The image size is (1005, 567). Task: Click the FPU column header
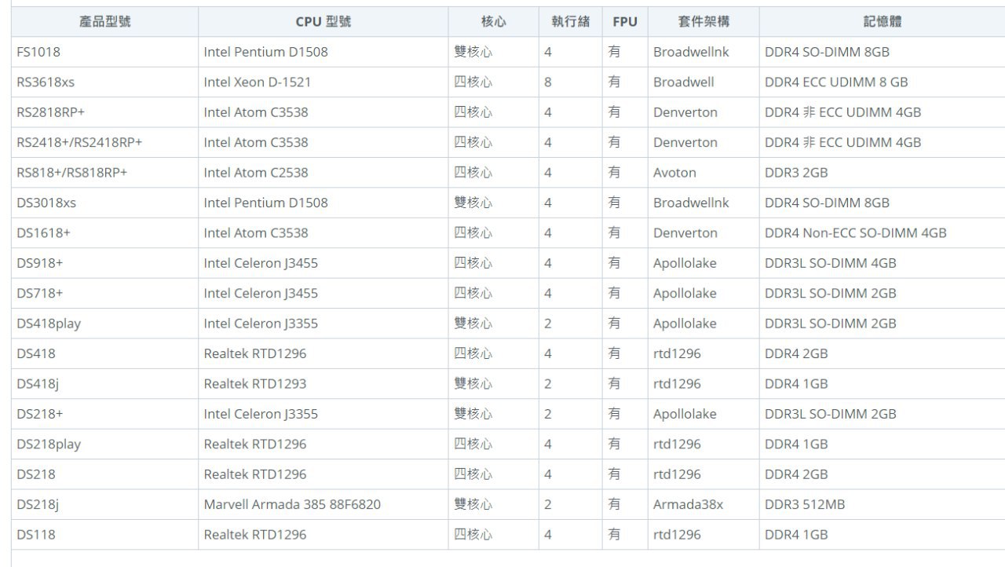(625, 22)
